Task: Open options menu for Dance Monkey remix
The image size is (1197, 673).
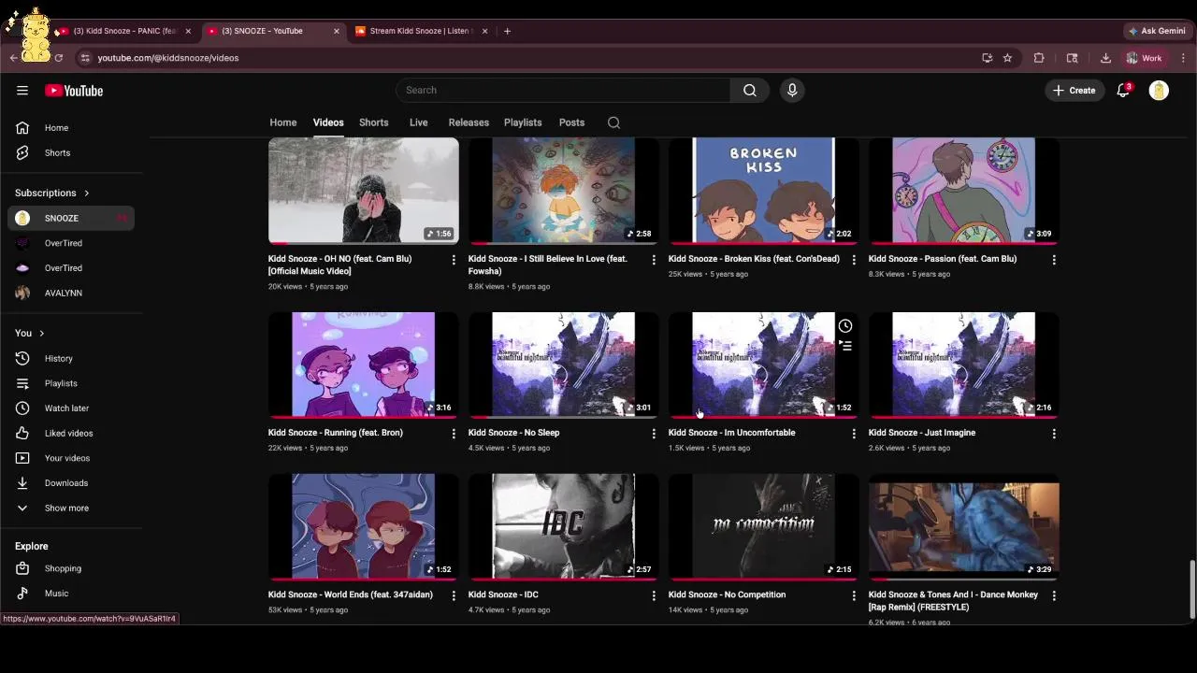Action: click(x=1054, y=595)
